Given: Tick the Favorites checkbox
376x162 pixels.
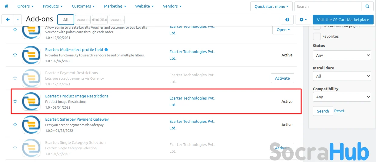Looking at the screenshot, I should 317,37.
